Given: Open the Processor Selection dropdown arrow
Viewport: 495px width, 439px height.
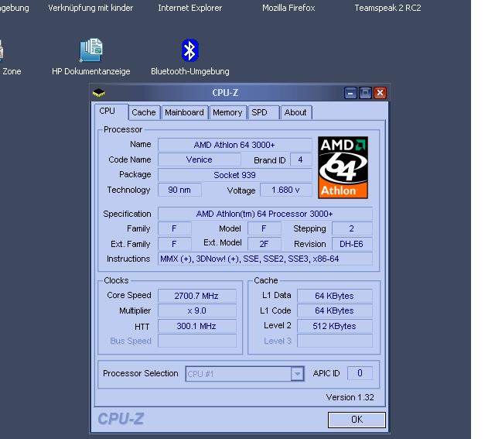Looking at the screenshot, I should click(x=297, y=374).
